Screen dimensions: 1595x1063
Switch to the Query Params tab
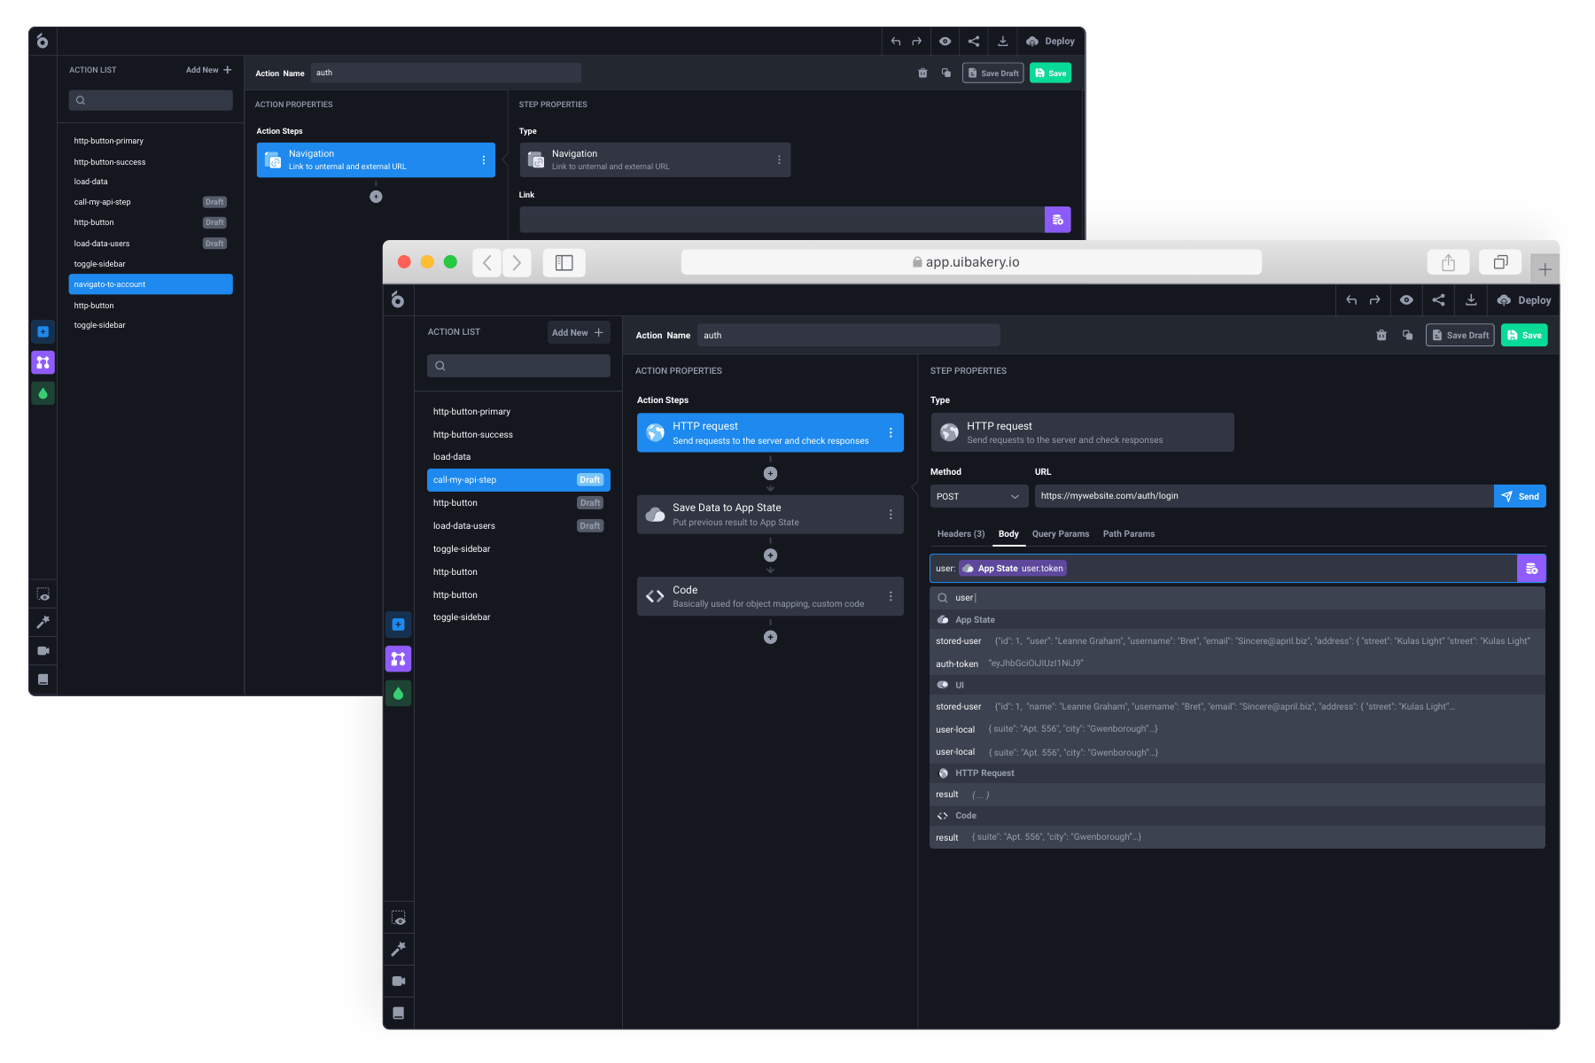click(1060, 534)
